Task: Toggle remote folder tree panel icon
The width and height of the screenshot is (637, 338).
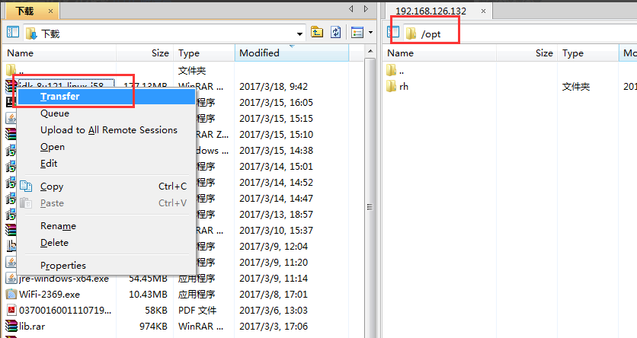Action: click(x=393, y=33)
